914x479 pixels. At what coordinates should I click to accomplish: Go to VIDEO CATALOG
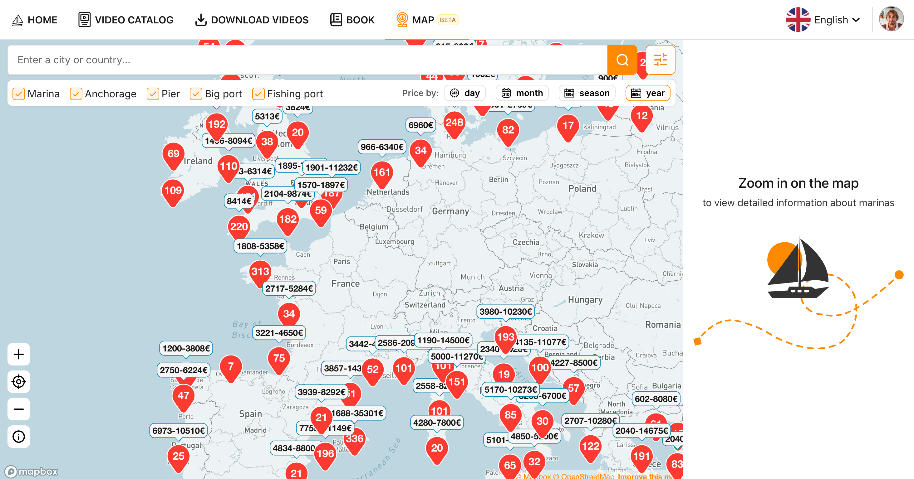[125, 20]
